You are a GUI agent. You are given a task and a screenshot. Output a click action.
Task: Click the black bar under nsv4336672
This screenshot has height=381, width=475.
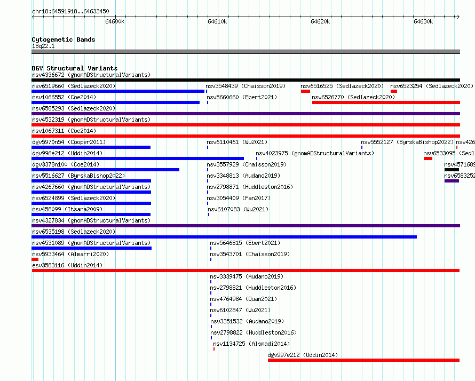pyautogui.click(x=246, y=80)
